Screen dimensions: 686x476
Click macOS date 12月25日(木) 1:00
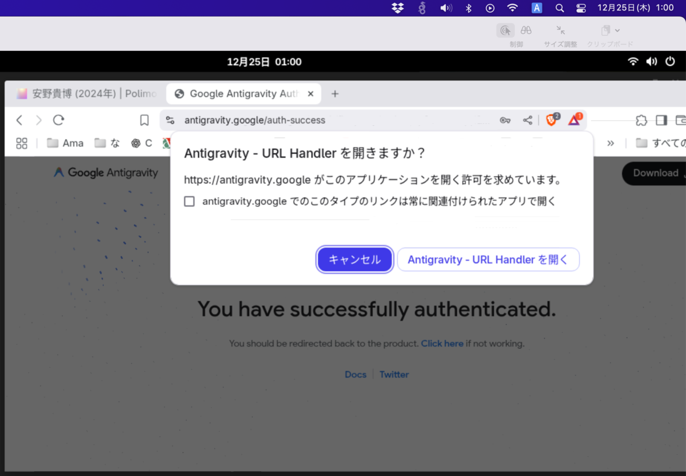(636, 8)
